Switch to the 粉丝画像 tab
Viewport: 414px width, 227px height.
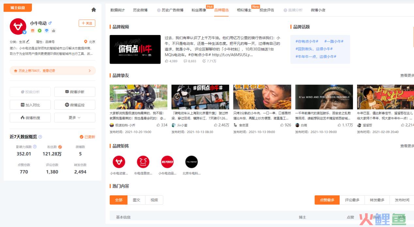[x=199, y=10]
